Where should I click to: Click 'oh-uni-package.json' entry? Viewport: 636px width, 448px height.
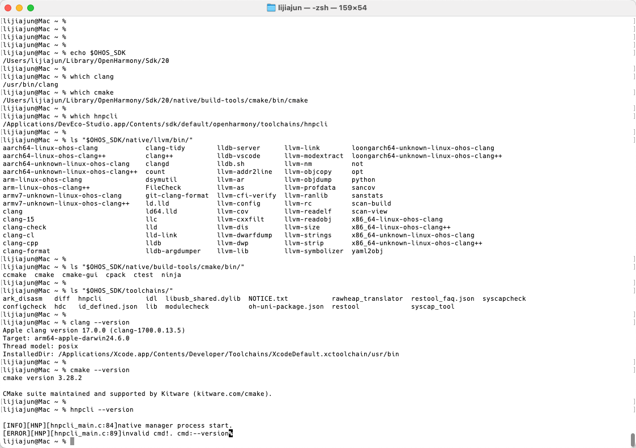coord(287,307)
